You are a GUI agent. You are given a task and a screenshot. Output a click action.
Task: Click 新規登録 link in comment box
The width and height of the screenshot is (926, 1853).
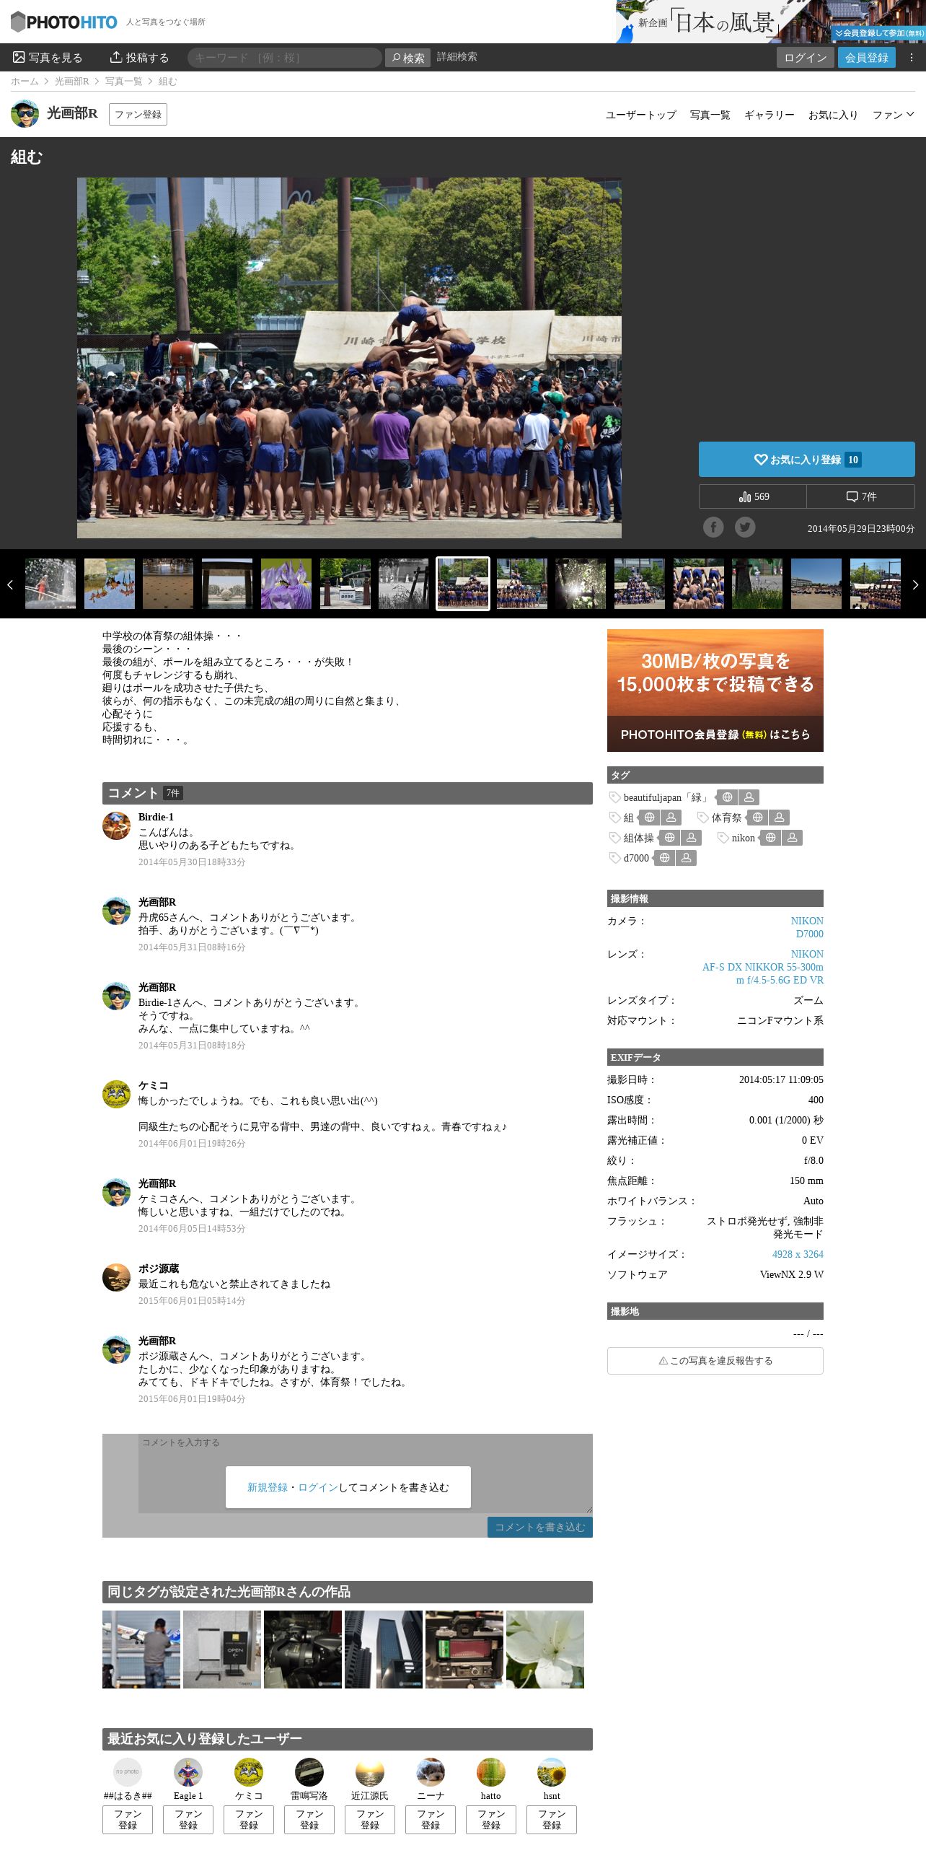[268, 1487]
